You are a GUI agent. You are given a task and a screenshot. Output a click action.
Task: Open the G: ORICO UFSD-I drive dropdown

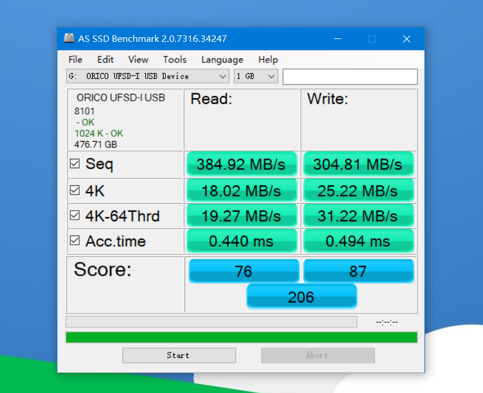[148, 76]
